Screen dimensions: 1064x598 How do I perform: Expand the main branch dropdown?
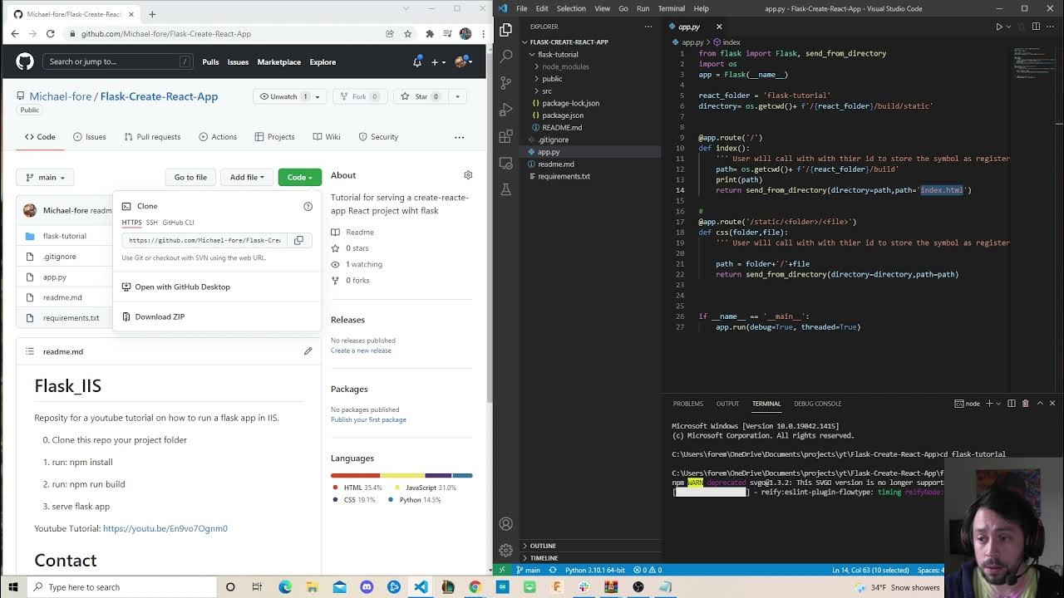point(46,177)
